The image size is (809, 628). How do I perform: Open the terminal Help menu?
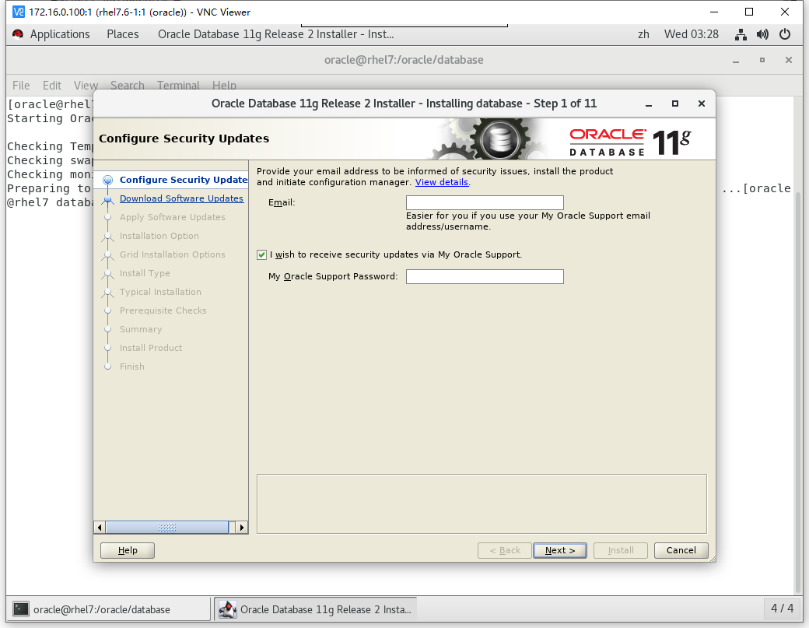(x=225, y=85)
